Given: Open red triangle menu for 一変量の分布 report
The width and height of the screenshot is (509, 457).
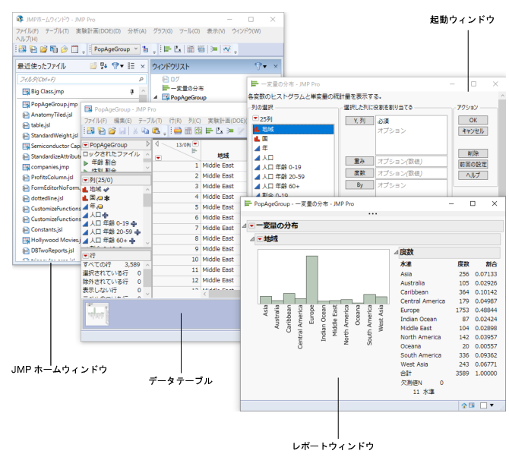Looking at the screenshot, I should point(251,225).
